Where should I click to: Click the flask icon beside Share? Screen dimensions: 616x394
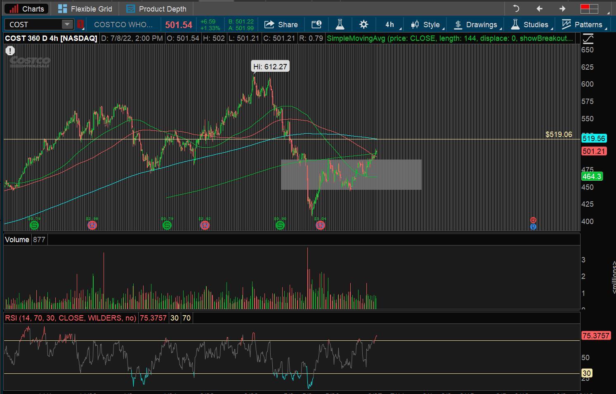pyautogui.click(x=340, y=24)
